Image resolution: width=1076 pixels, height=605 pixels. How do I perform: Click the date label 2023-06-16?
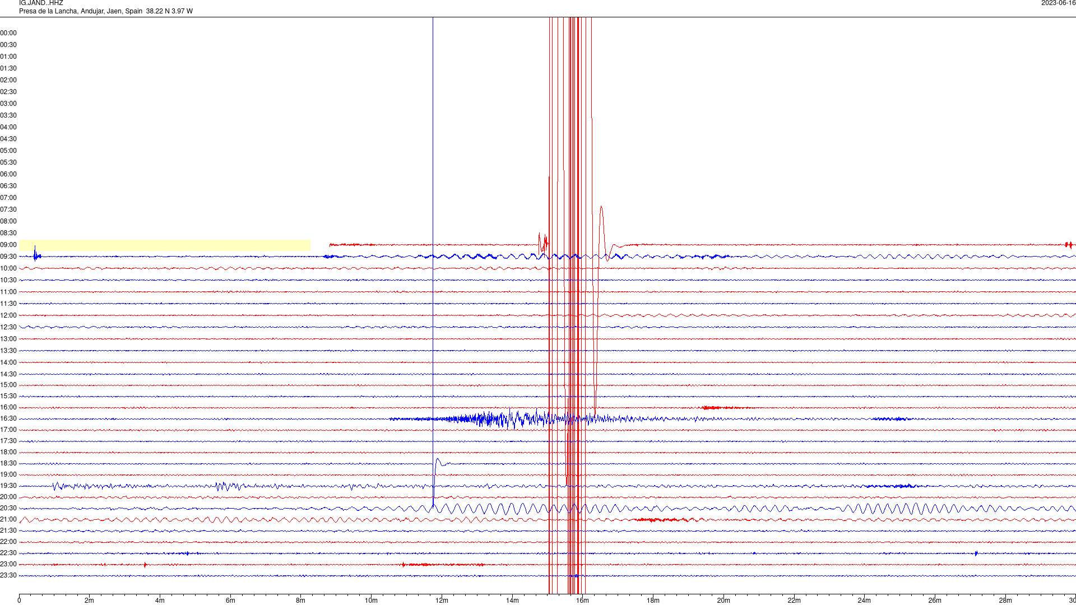(x=1058, y=3)
